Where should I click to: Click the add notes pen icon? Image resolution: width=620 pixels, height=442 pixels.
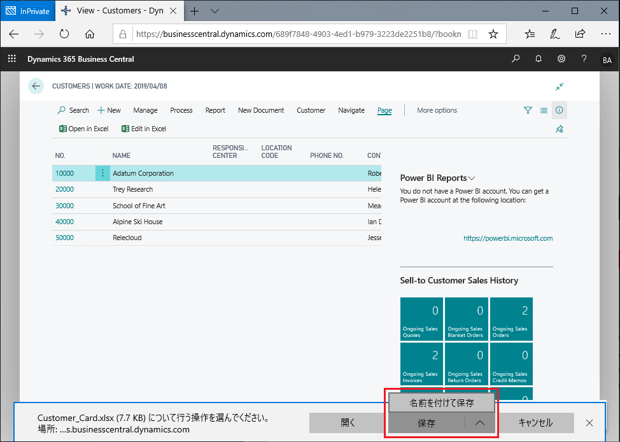point(555,34)
